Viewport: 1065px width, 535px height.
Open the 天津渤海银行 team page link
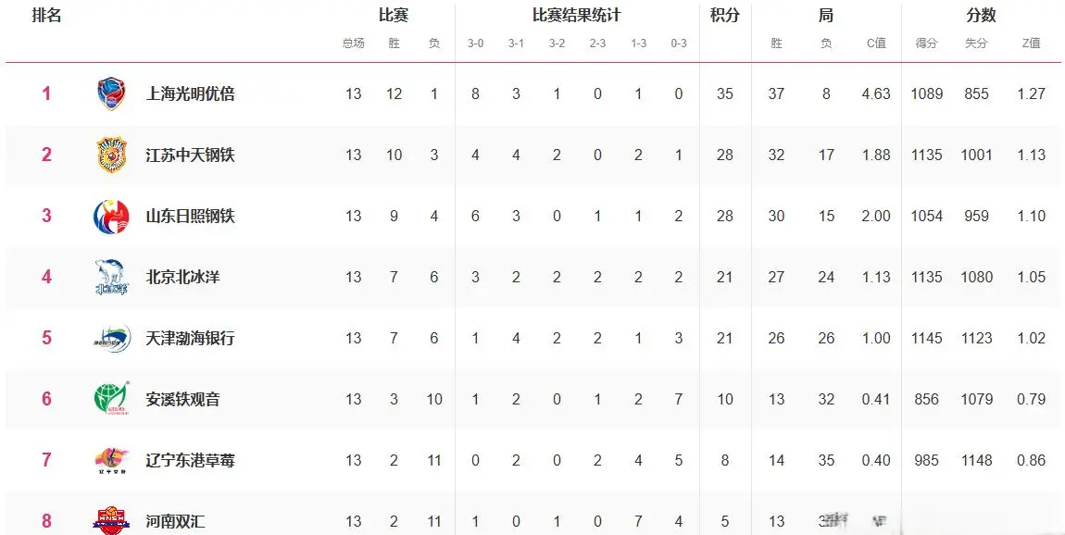190,338
